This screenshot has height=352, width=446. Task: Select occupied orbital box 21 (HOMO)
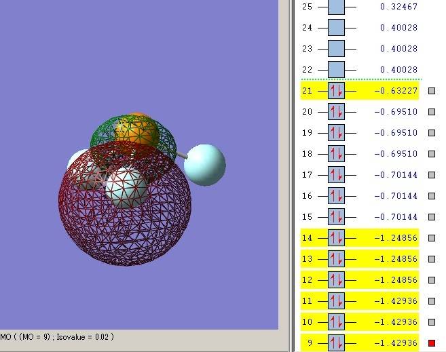pyautogui.click(x=336, y=91)
